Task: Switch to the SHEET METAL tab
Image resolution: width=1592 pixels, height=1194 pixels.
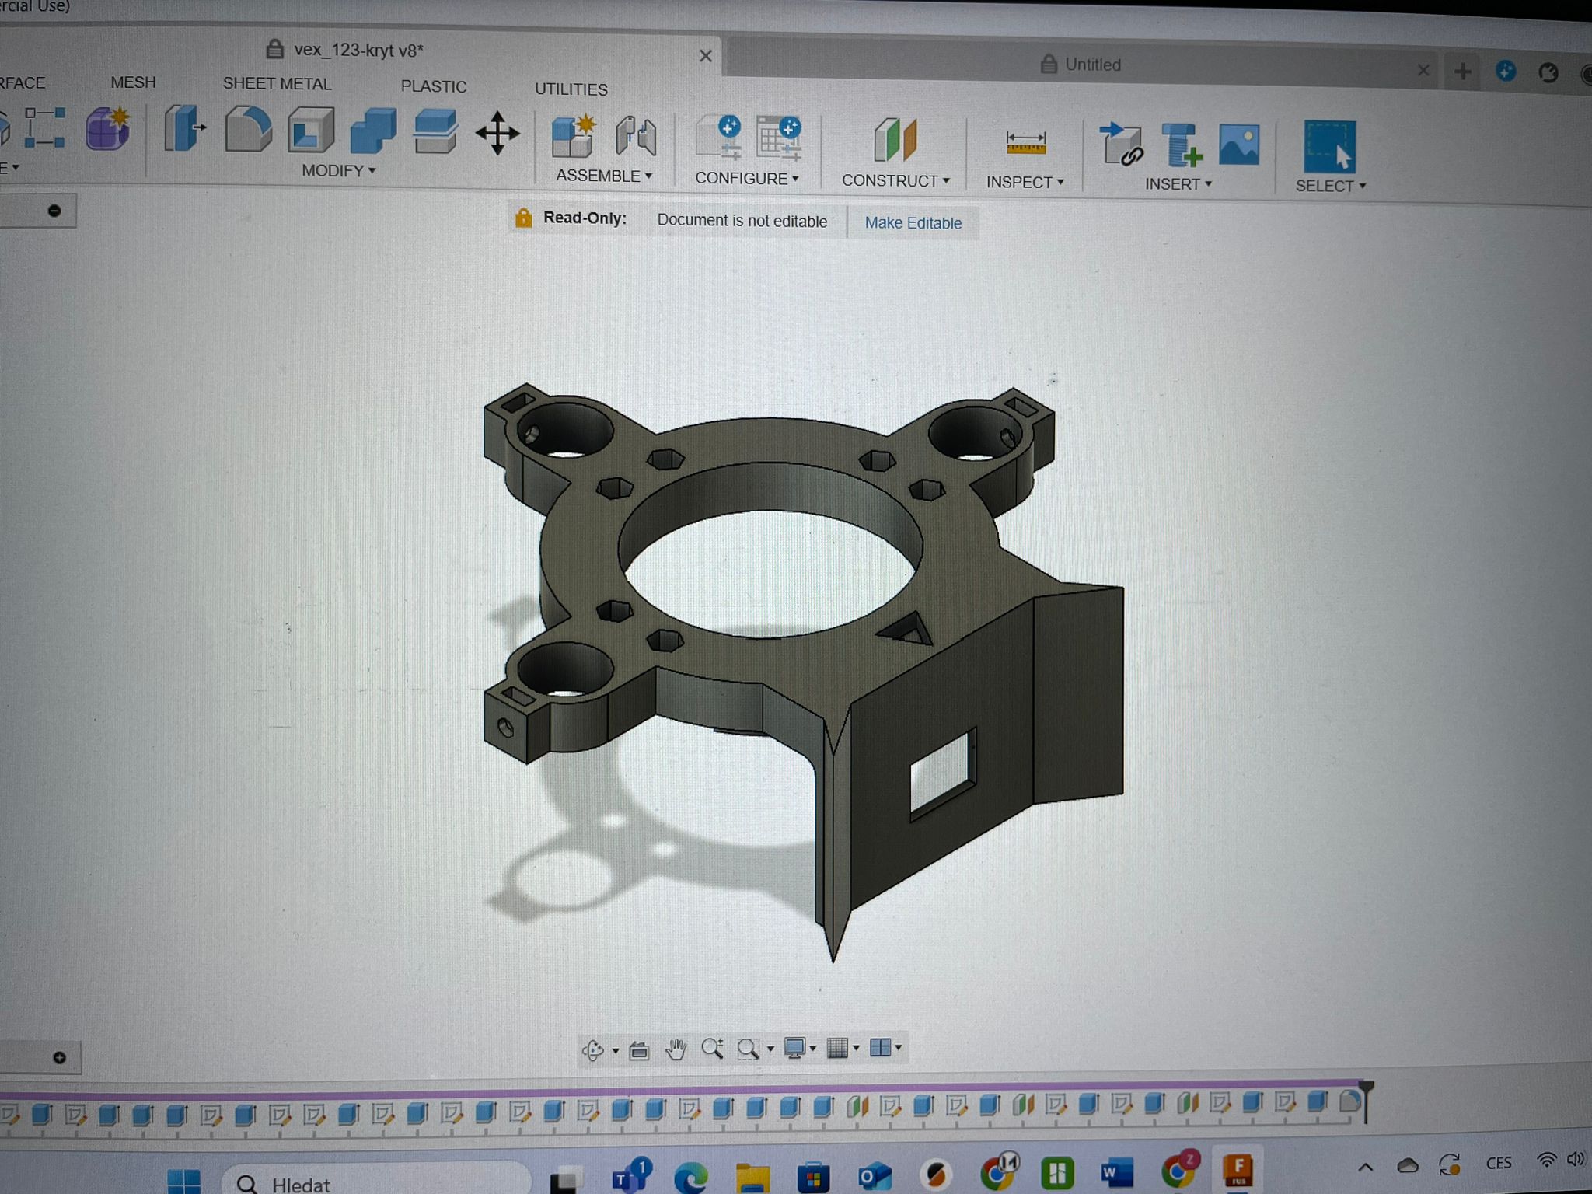Action: 277,84
